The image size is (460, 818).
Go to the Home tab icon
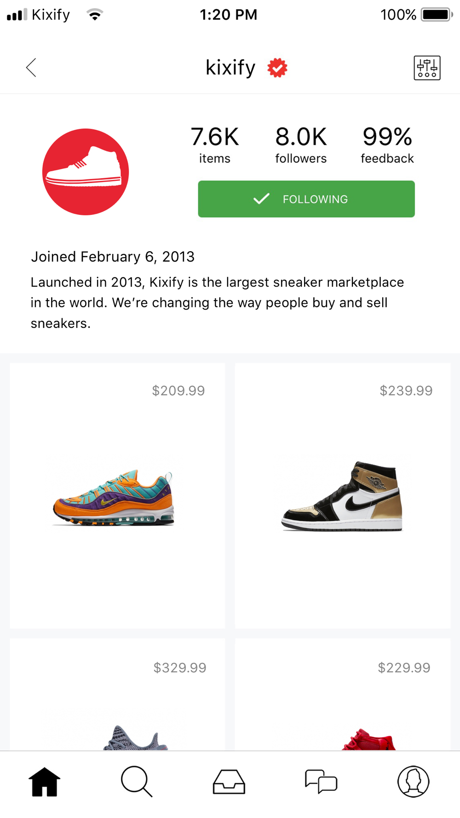45,782
